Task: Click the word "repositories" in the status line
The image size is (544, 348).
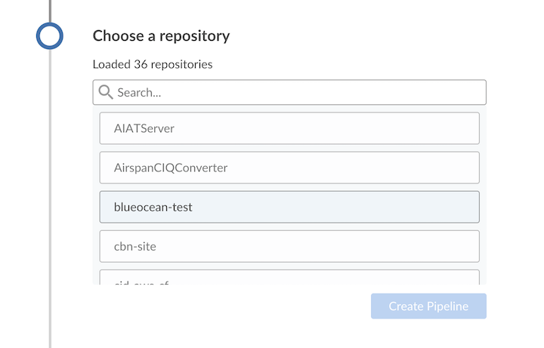Action: [x=181, y=64]
